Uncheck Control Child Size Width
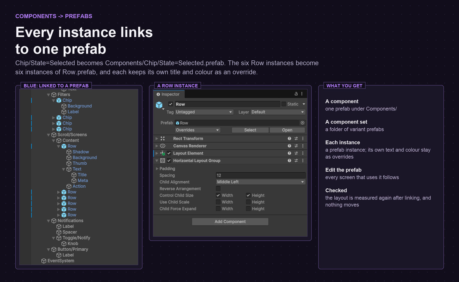 coord(218,195)
